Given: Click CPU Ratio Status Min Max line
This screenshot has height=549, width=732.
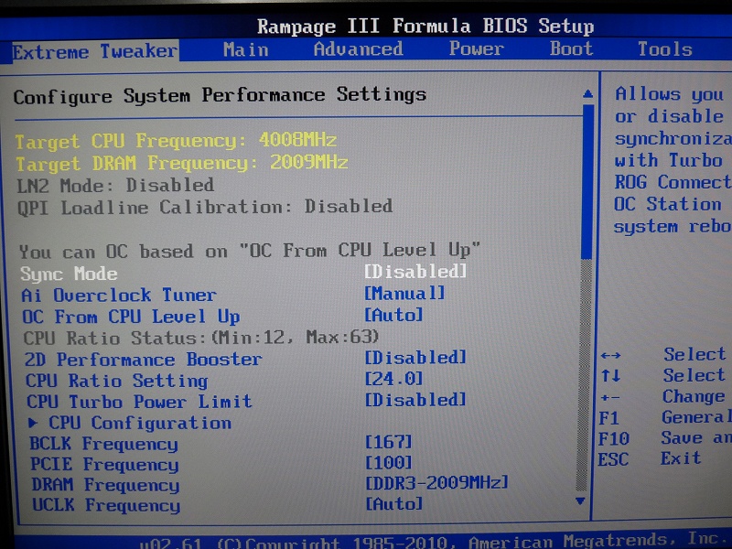Looking at the screenshot, I should click(200, 337).
